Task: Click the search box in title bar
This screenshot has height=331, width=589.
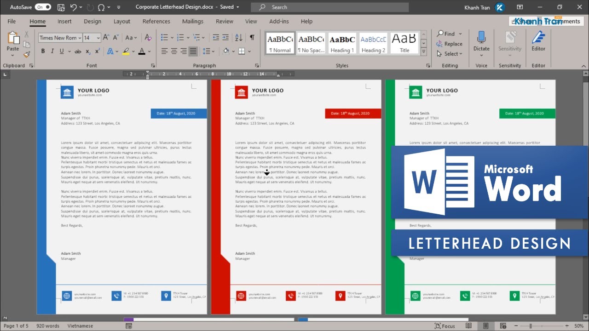Action: 329,7
